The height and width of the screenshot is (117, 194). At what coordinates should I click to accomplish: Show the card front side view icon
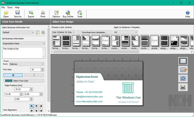pyautogui.click(x=183, y=61)
